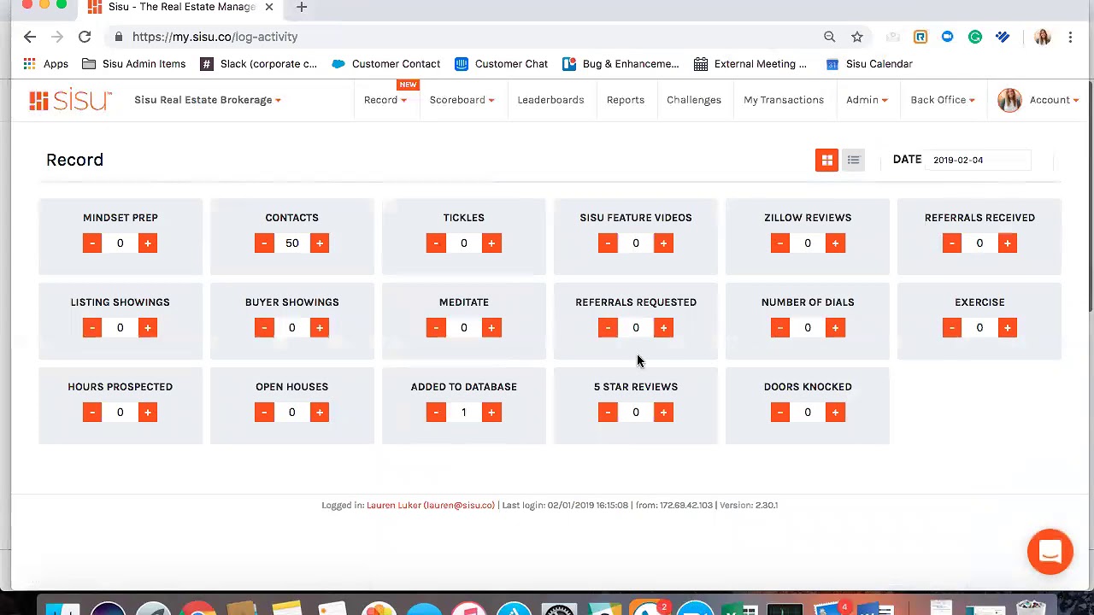Image resolution: width=1094 pixels, height=615 pixels.
Task: Open a new browser tab
Action: (302, 8)
